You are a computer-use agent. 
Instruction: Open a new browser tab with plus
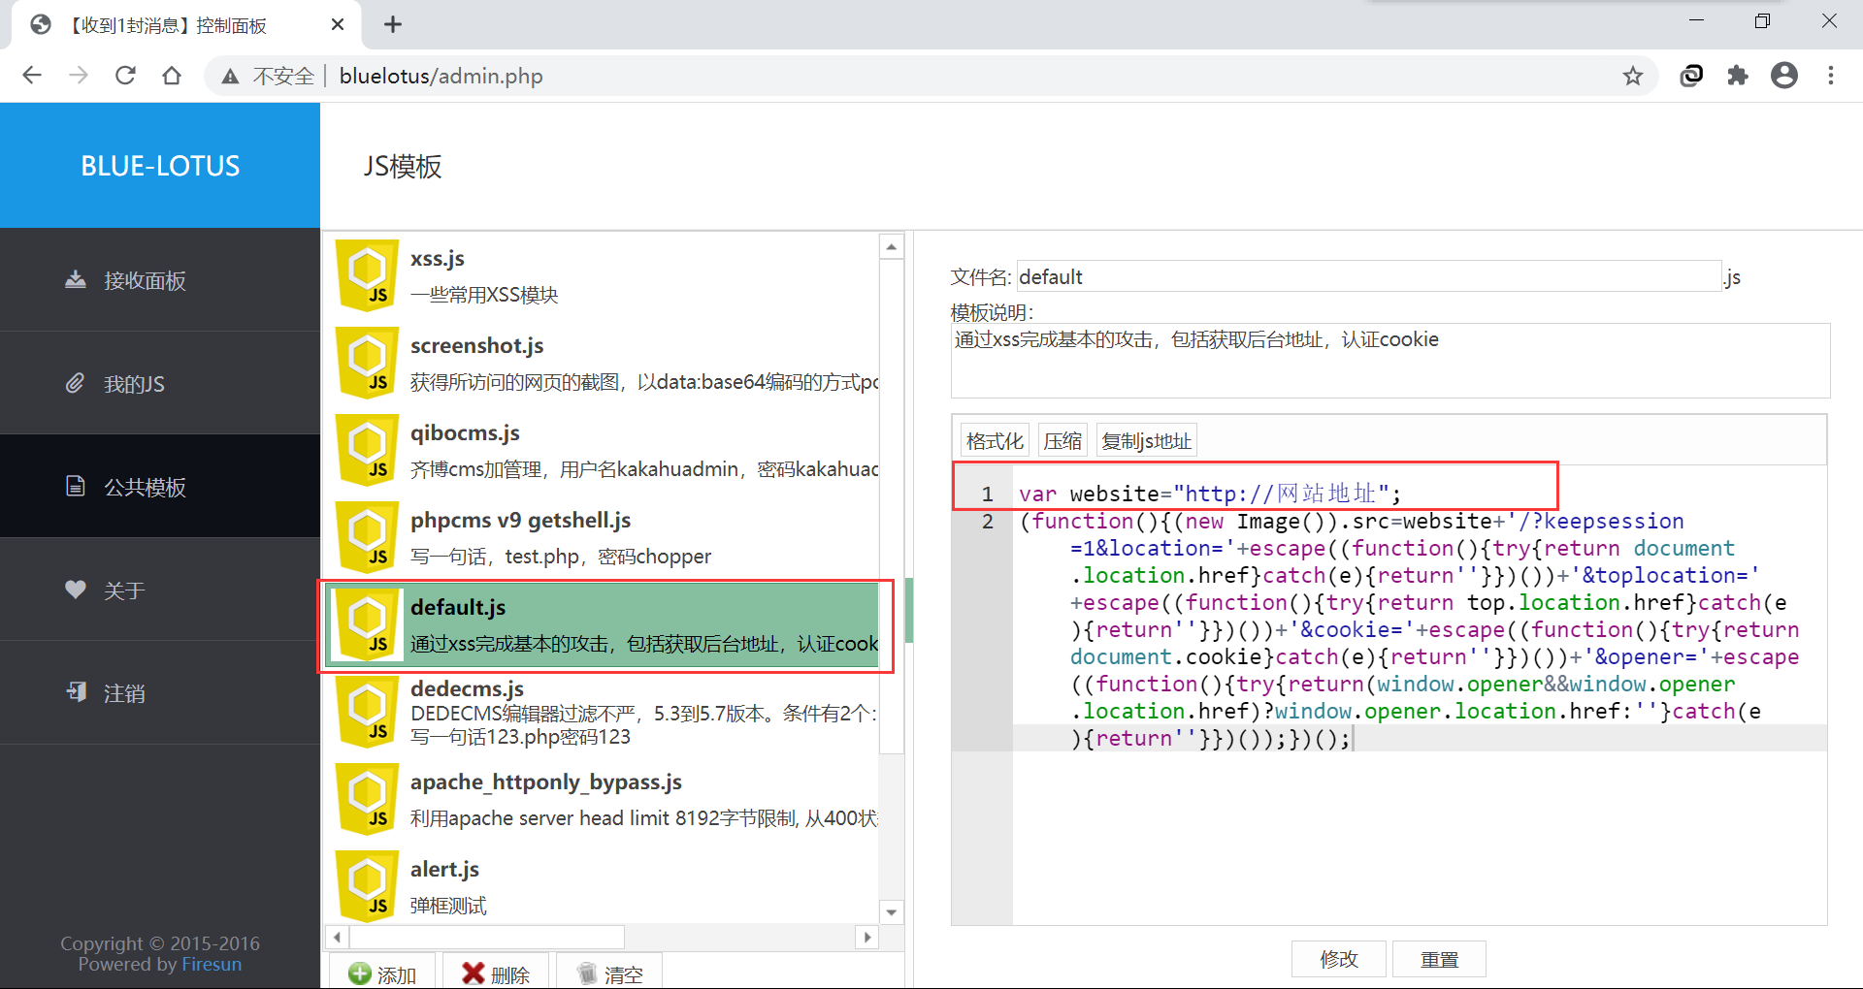393,25
